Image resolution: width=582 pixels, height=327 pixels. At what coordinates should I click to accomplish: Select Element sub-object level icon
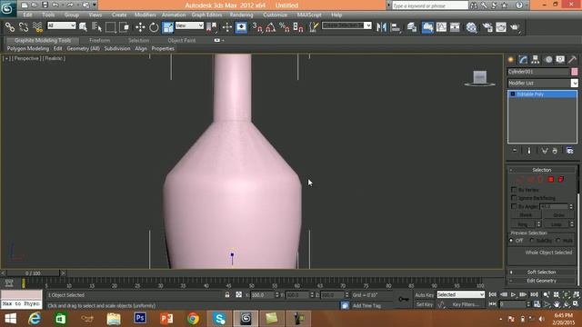click(561, 180)
